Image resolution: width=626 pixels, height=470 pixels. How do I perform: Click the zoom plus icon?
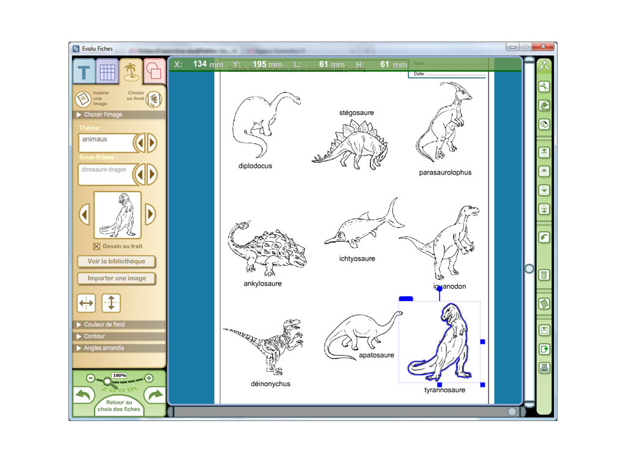149,378
